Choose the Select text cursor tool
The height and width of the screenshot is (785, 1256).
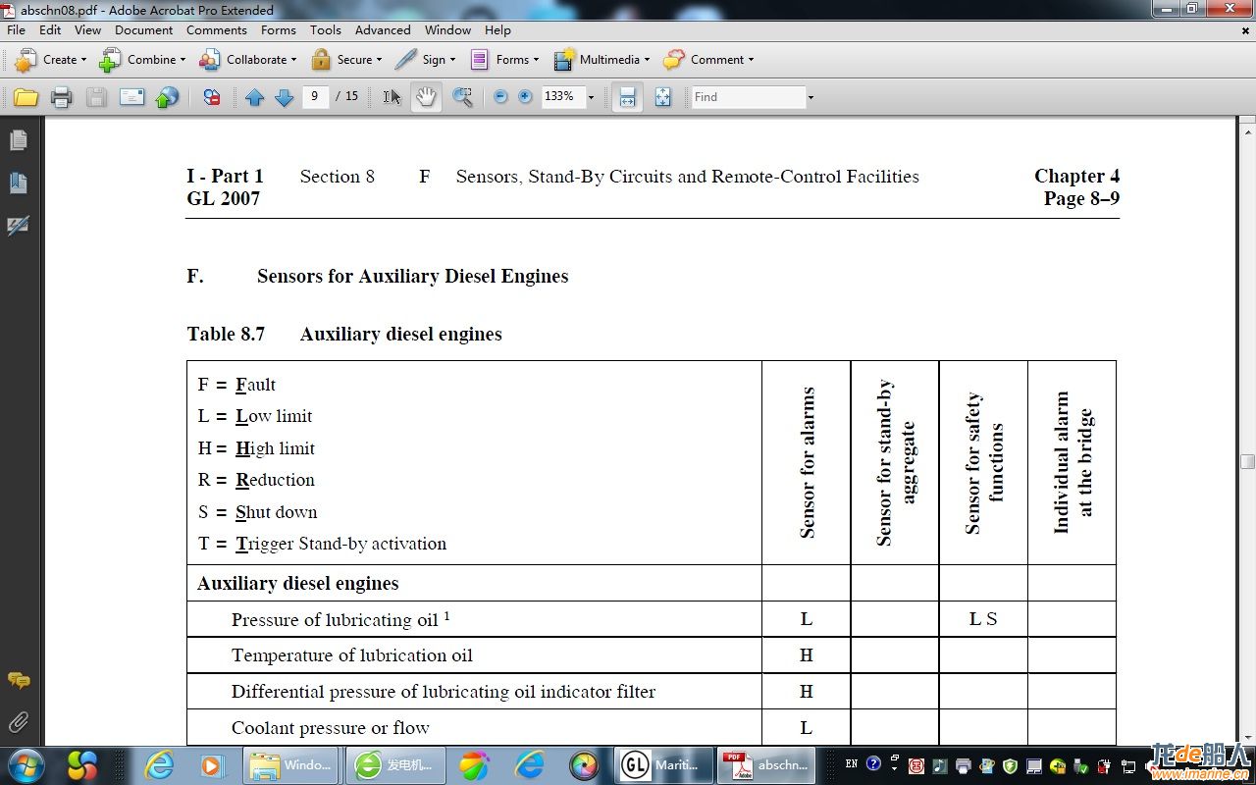click(392, 97)
